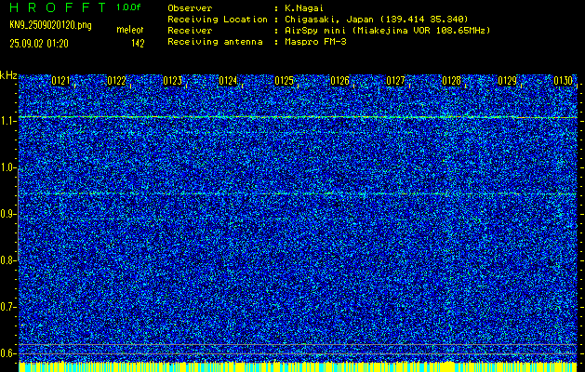Click time marker 0122
Viewport: 585px width, 372px height.
[x=116, y=81]
